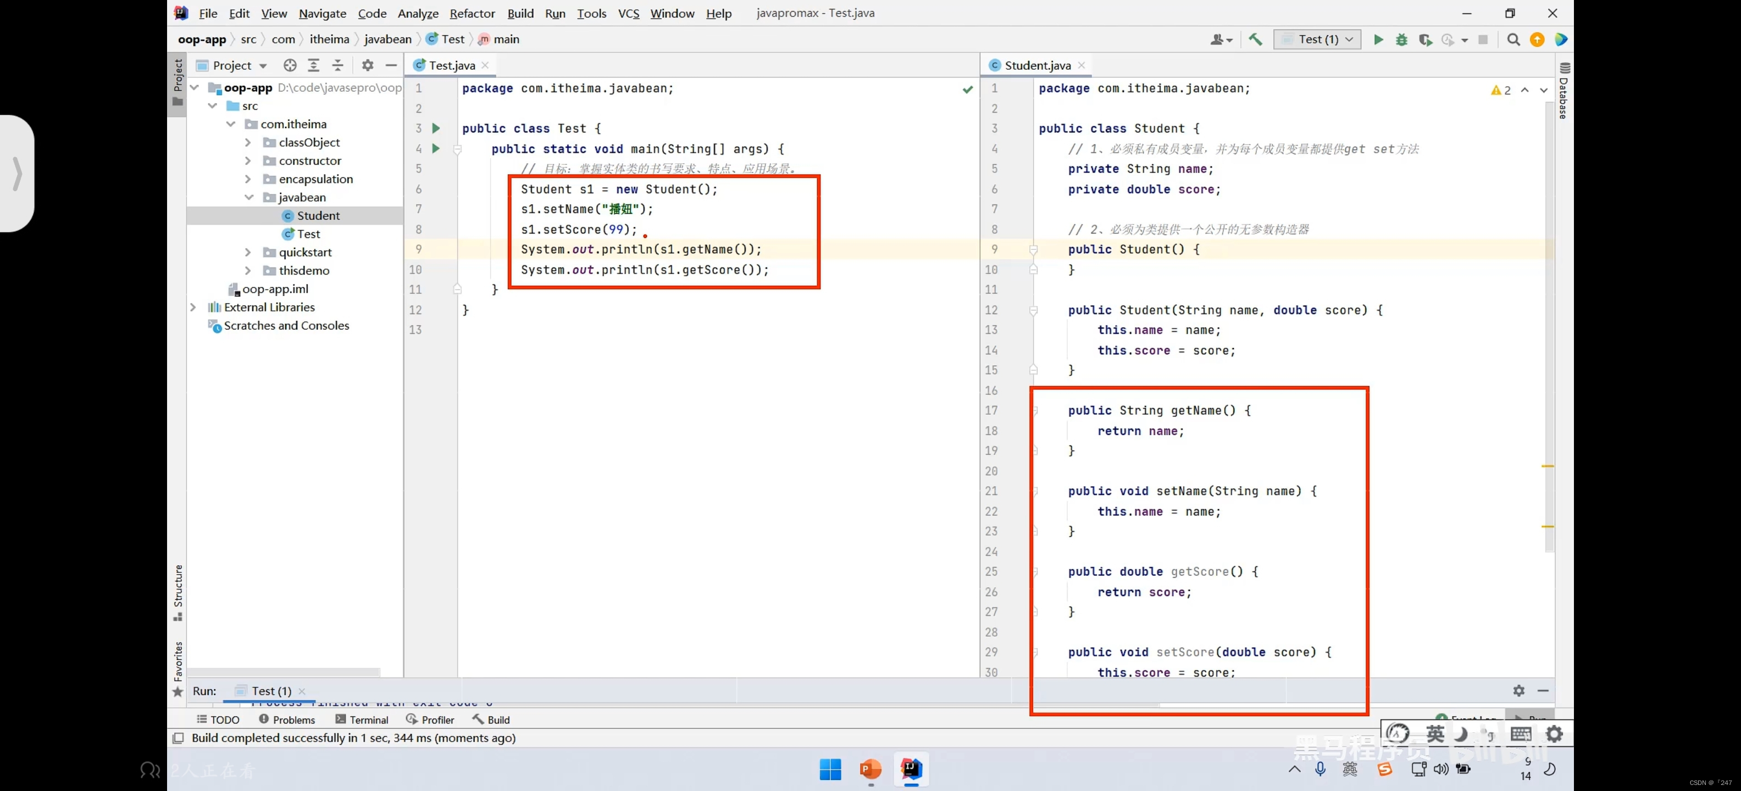
Task: Open the Build menu
Action: point(520,13)
